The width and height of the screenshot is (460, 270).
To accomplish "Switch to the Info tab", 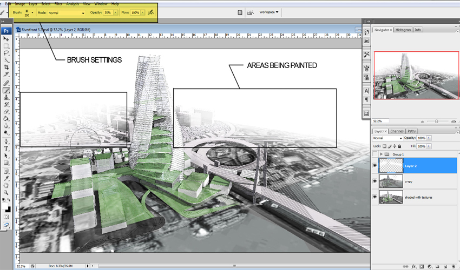I will tap(418, 30).
